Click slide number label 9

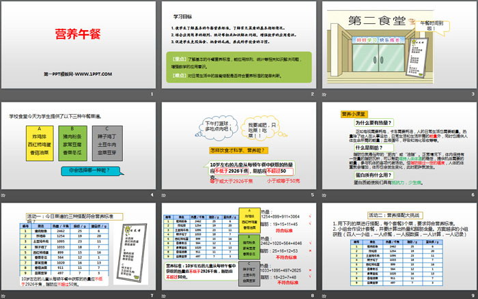click(473, 296)
